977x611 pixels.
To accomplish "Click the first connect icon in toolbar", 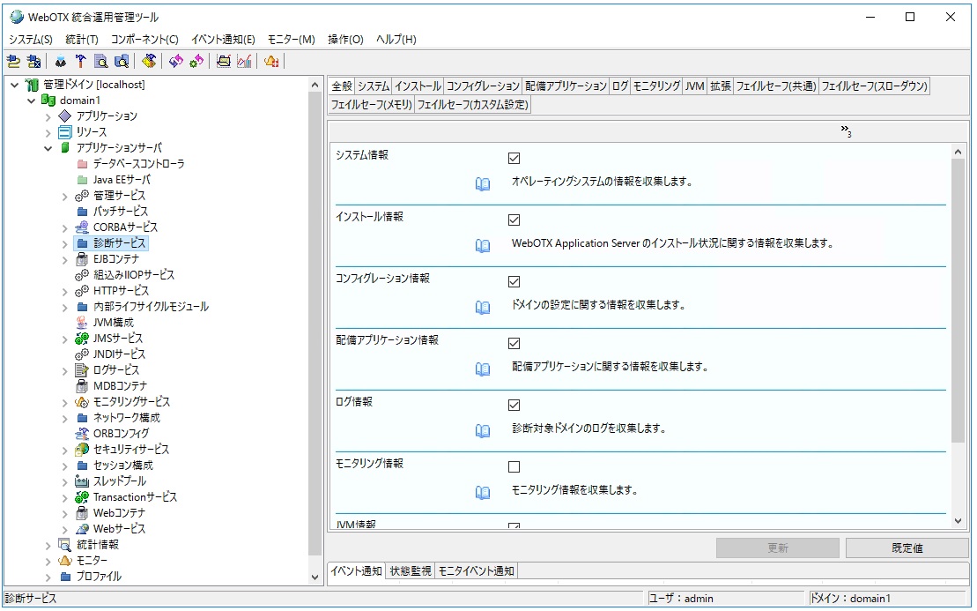I will pos(13,61).
